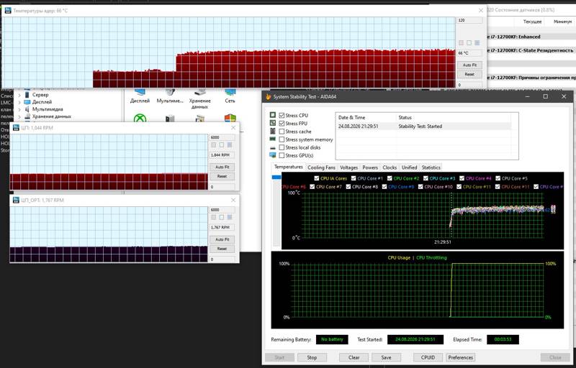Open the Сеть network icon
Screen dimensions: 576x368
point(230,96)
